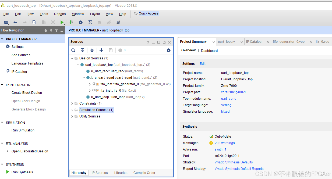Expand fifo_inst tree node
Screen dimensions: 332x179
(90, 84)
